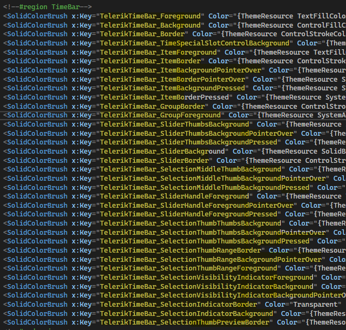Click "TelerikTimeBar_SelectionThumbRangeBorder" key
This screenshot has width=346, height=330.
coord(180,250)
